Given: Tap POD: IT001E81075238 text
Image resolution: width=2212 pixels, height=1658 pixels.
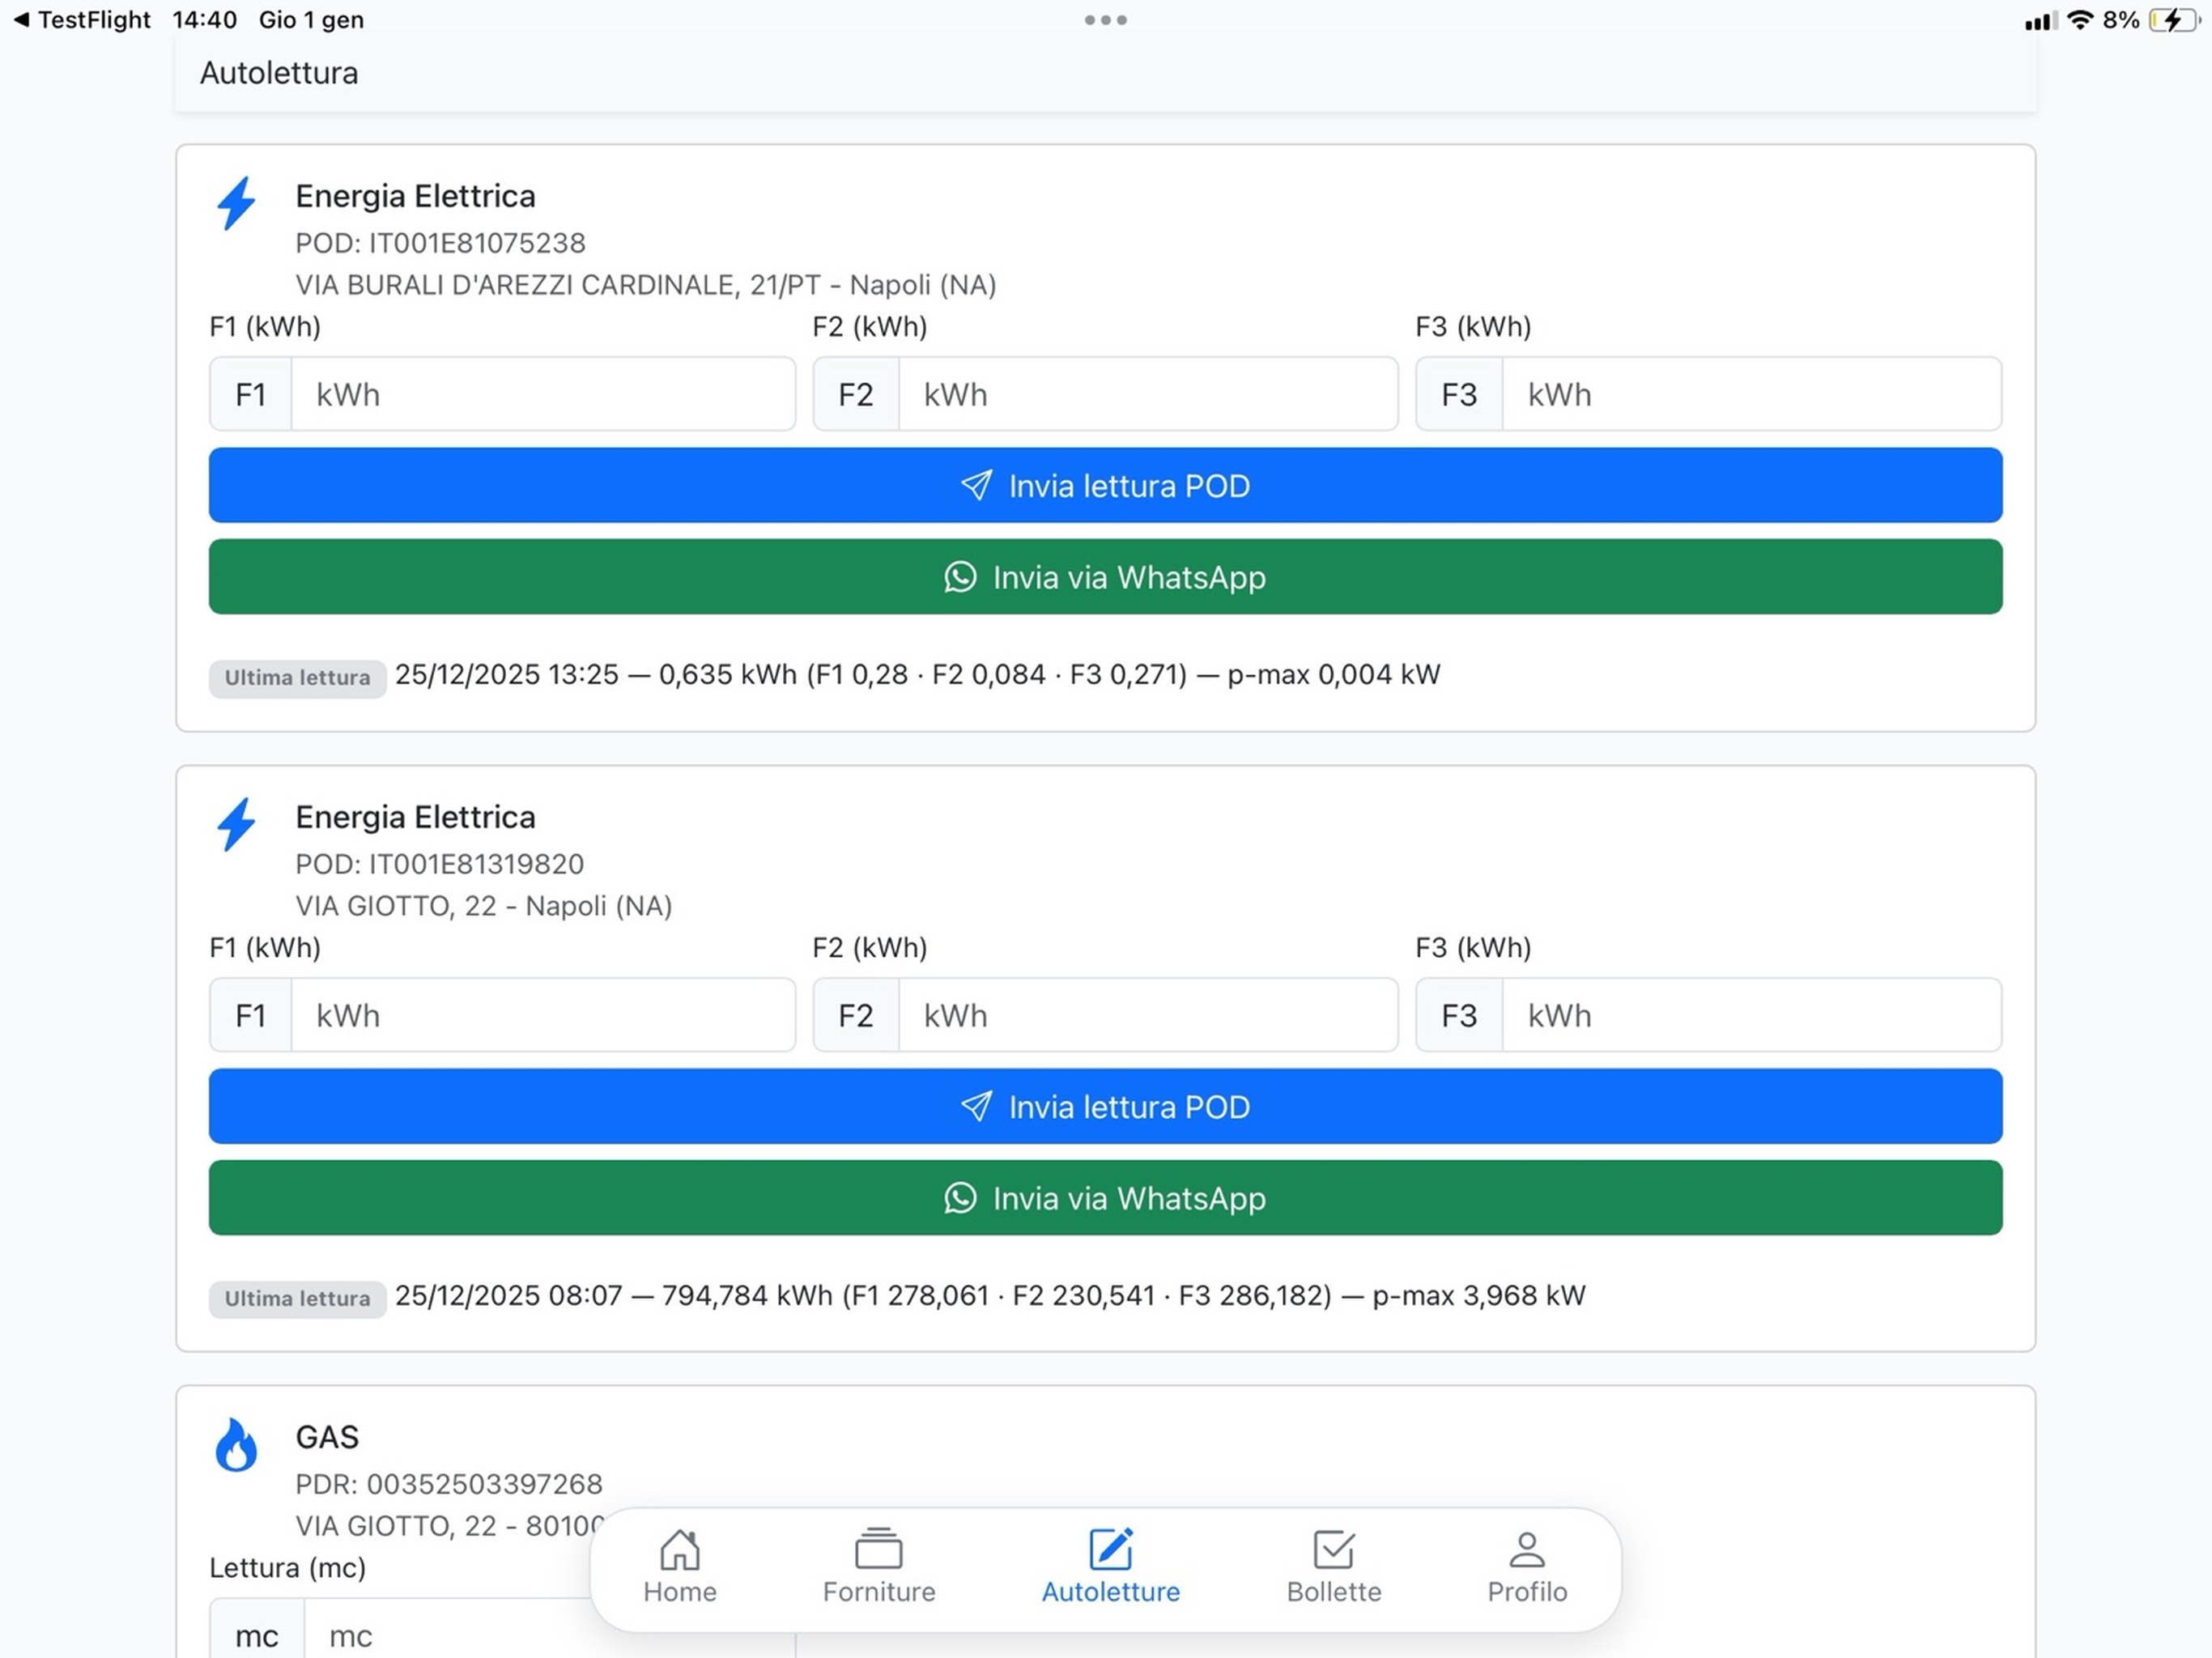Looking at the screenshot, I should coord(440,243).
